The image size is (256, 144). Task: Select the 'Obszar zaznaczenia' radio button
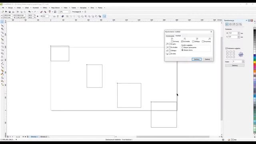(182, 47)
